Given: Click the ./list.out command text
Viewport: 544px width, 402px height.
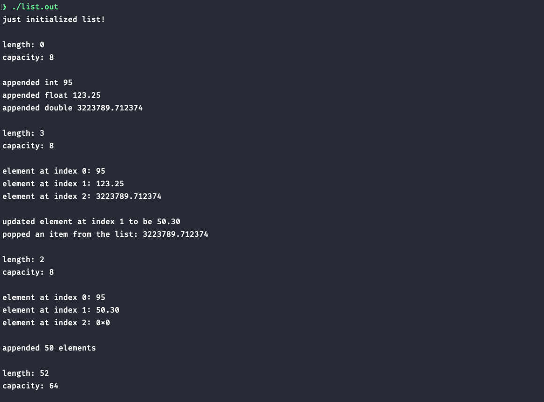Looking at the screenshot, I should click(35, 7).
